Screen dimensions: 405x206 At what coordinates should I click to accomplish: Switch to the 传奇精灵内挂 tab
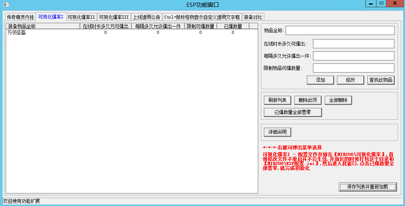coord(20,17)
